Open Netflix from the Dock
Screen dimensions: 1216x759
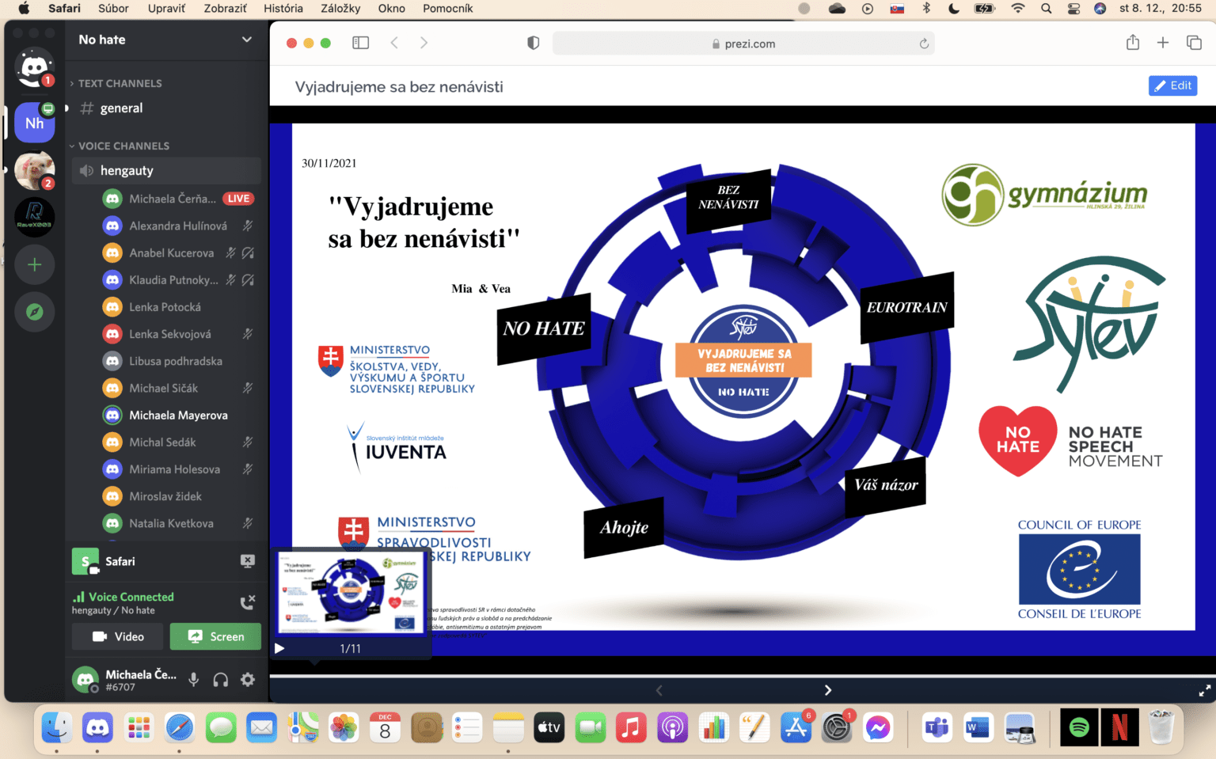[x=1119, y=727]
